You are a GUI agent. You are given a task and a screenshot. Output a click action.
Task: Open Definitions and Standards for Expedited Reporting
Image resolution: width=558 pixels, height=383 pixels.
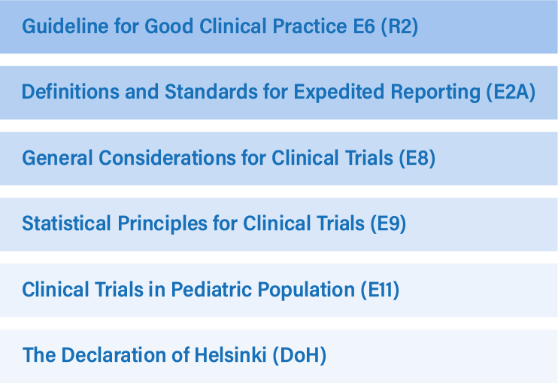[x=279, y=93]
